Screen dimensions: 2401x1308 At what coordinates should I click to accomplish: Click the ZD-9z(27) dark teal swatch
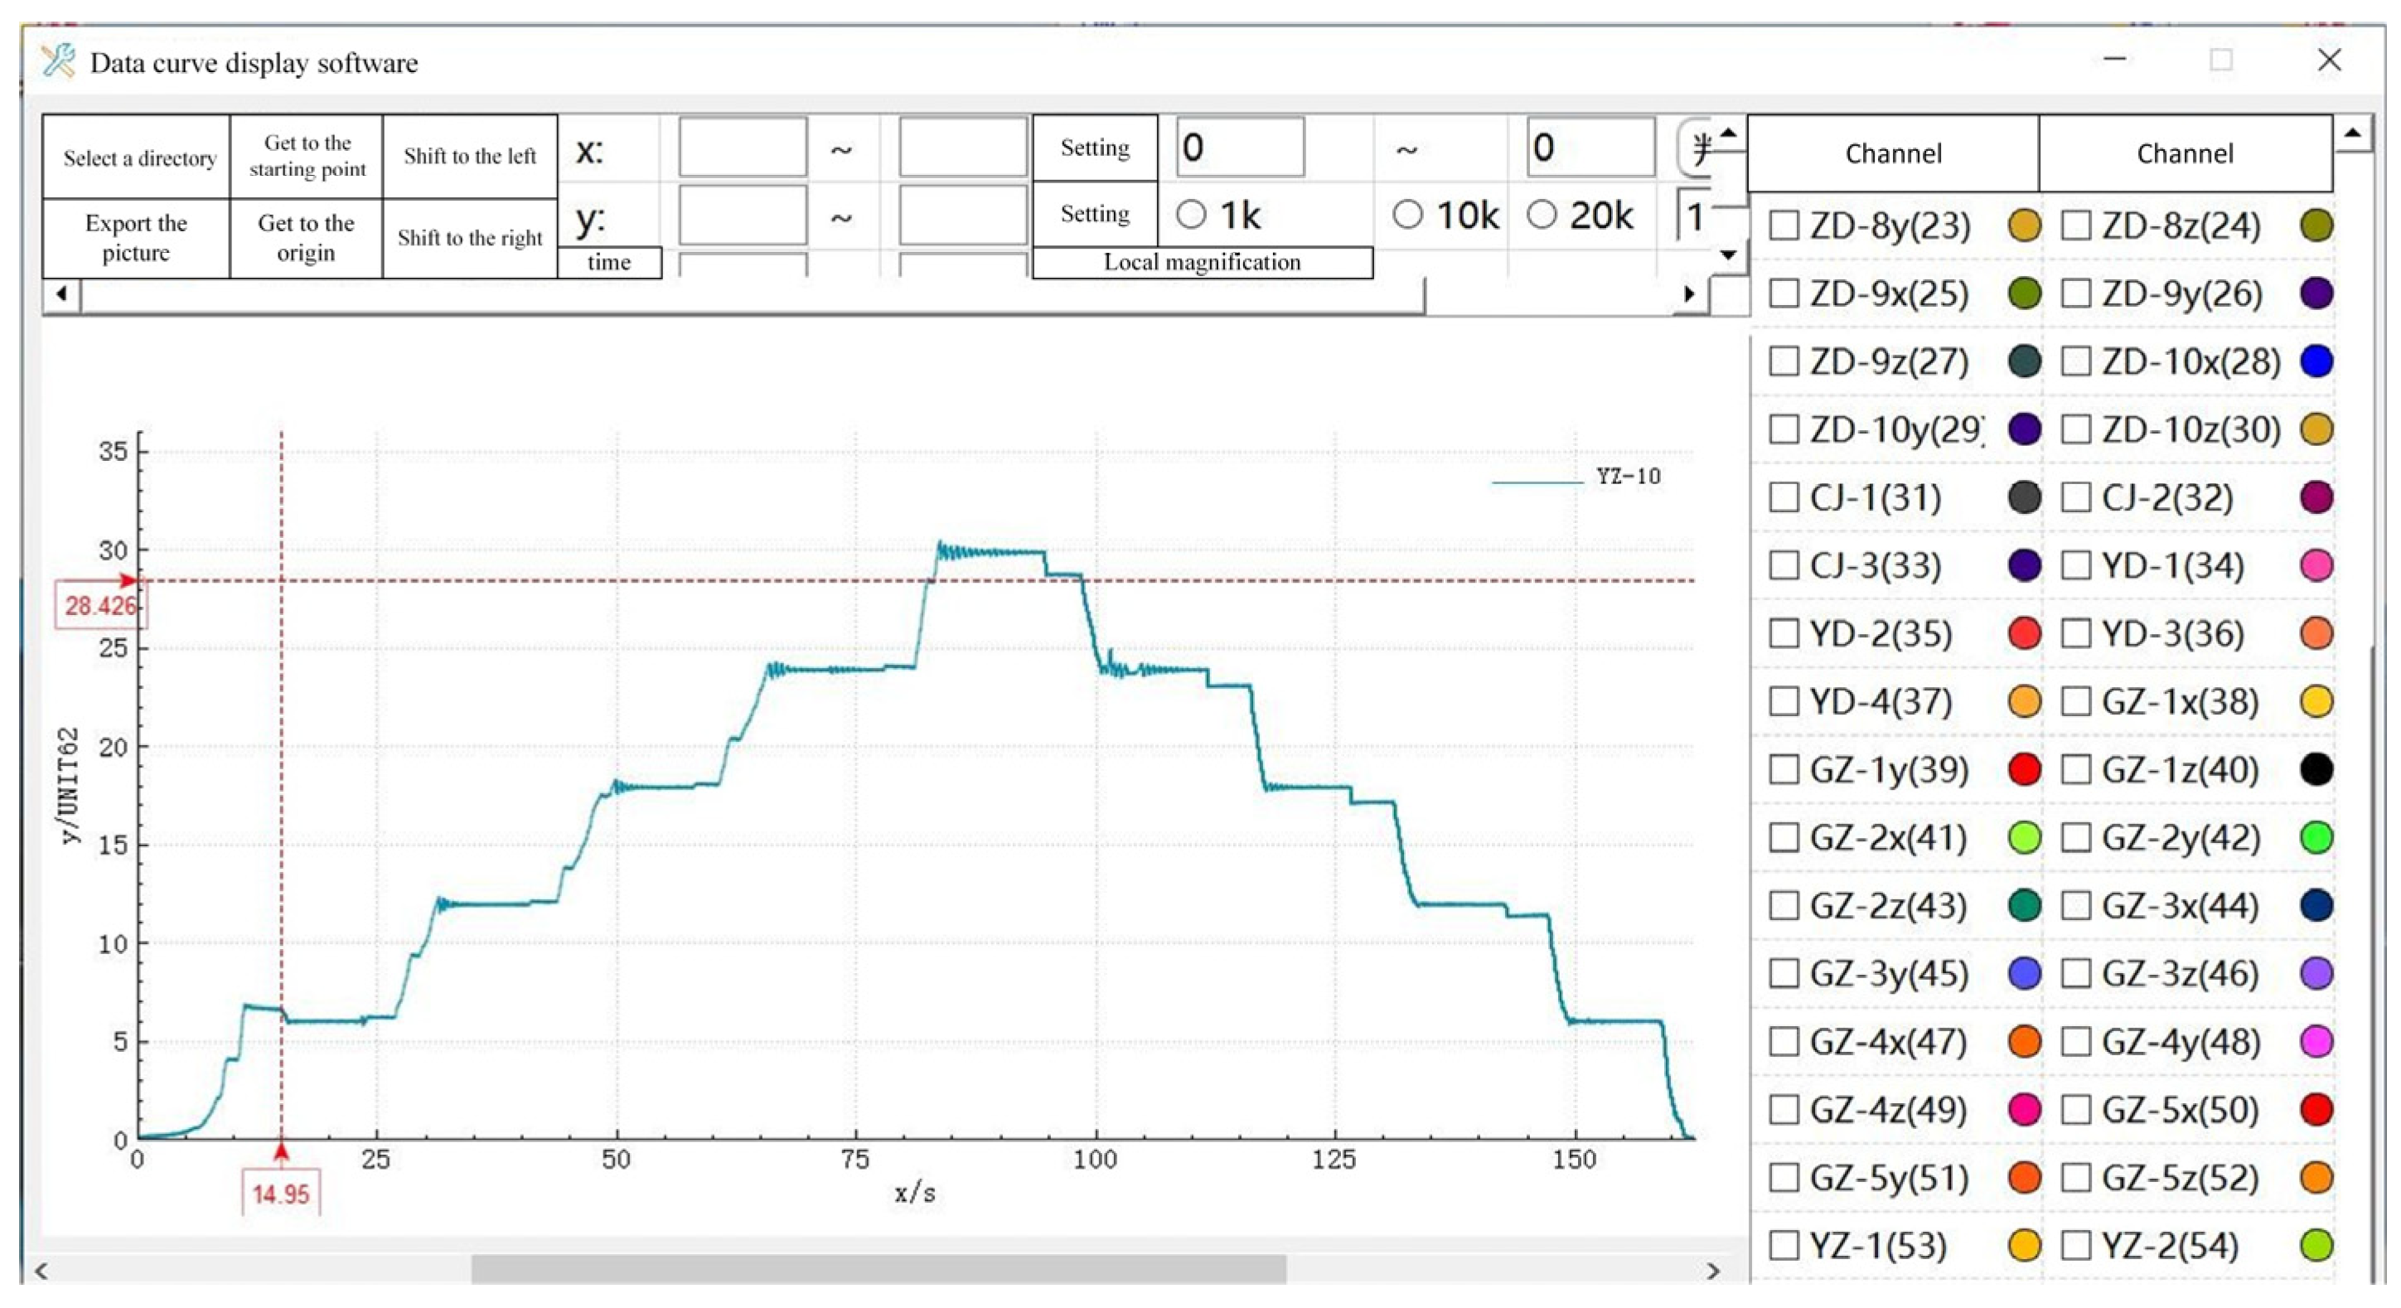2025,361
